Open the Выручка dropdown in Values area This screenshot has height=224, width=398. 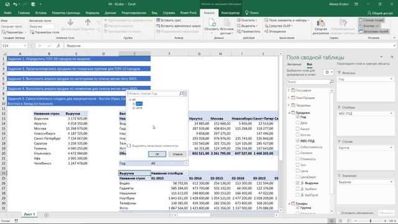click(391, 182)
